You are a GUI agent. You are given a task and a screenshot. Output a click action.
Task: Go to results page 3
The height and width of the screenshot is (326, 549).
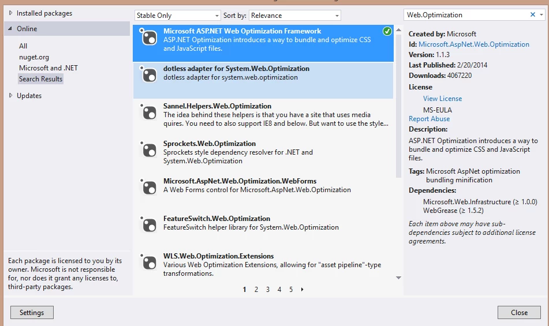268,289
